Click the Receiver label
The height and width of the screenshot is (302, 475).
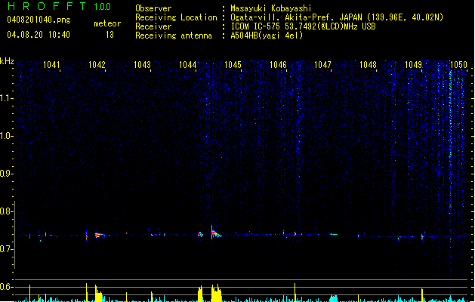coord(153,26)
